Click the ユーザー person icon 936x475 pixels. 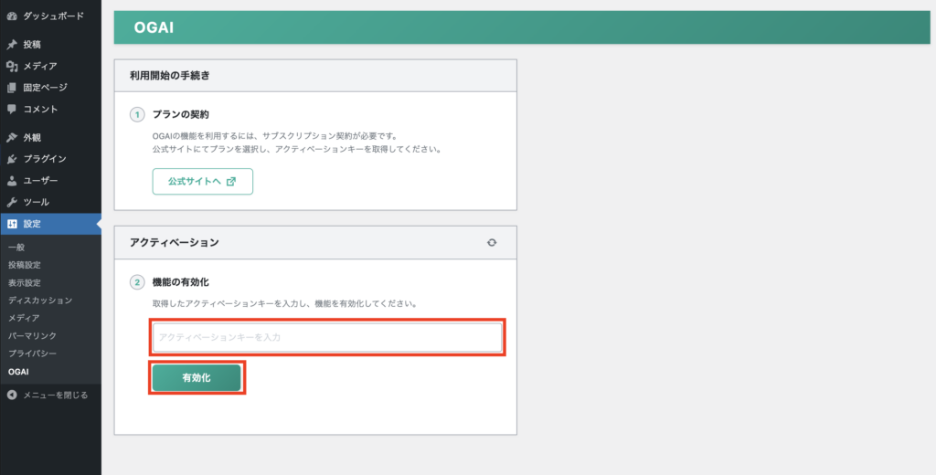pyautogui.click(x=11, y=181)
